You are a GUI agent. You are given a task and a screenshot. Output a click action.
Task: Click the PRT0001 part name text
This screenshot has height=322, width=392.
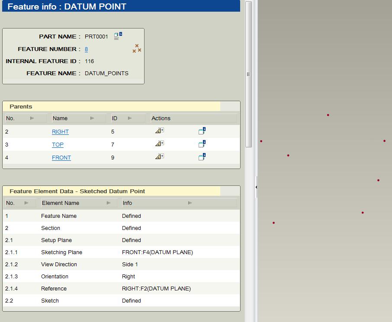pyautogui.click(x=96, y=36)
